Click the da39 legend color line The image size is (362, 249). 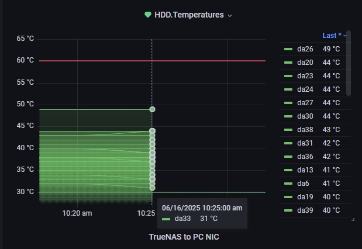pyautogui.click(x=288, y=210)
